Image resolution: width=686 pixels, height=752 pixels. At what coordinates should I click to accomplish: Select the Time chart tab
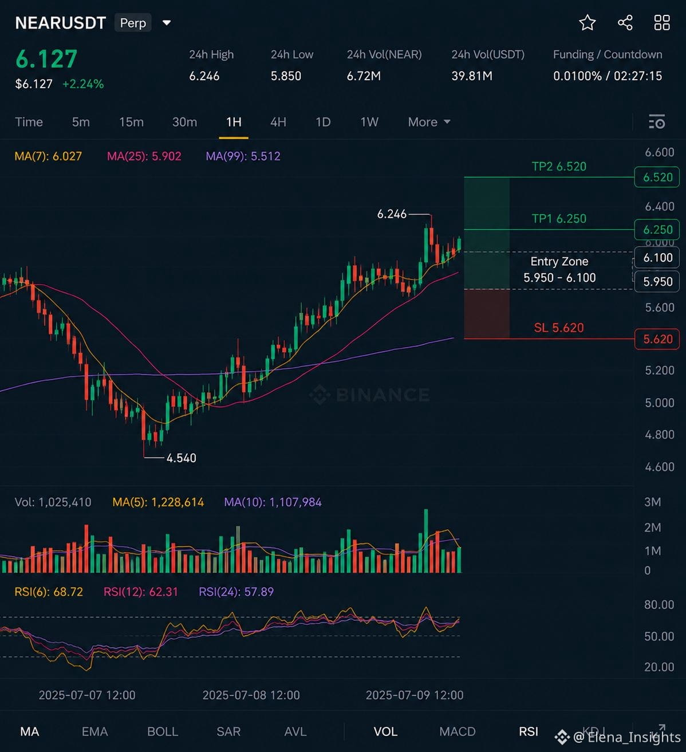(29, 122)
